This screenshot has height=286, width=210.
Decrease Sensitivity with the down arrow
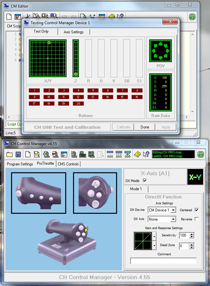pyautogui.click(x=191, y=237)
